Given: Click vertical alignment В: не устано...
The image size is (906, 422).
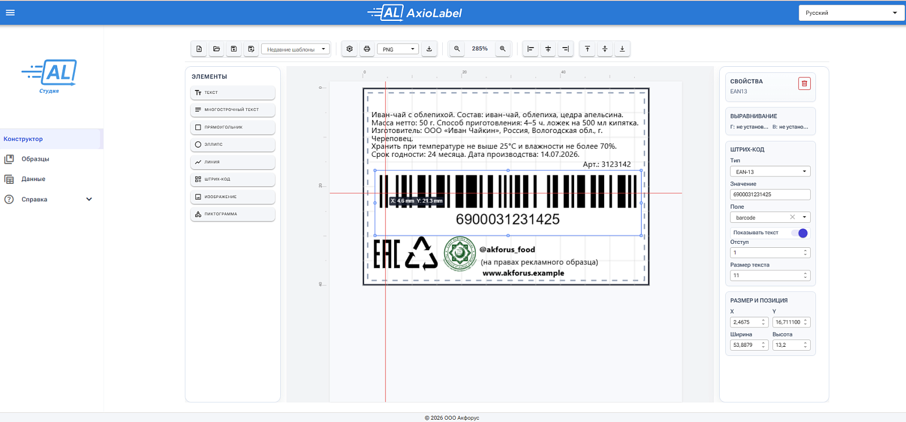Looking at the screenshot, I should coord(790,127).
